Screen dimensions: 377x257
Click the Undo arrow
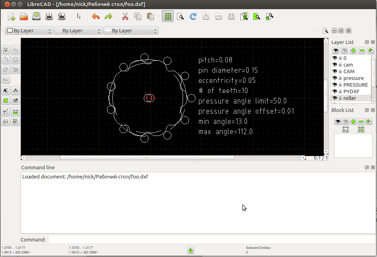(96, 16)
